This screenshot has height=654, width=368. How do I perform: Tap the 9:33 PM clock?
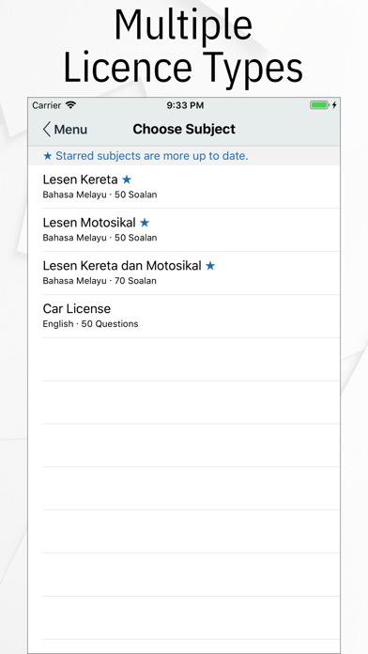(185, 105)
